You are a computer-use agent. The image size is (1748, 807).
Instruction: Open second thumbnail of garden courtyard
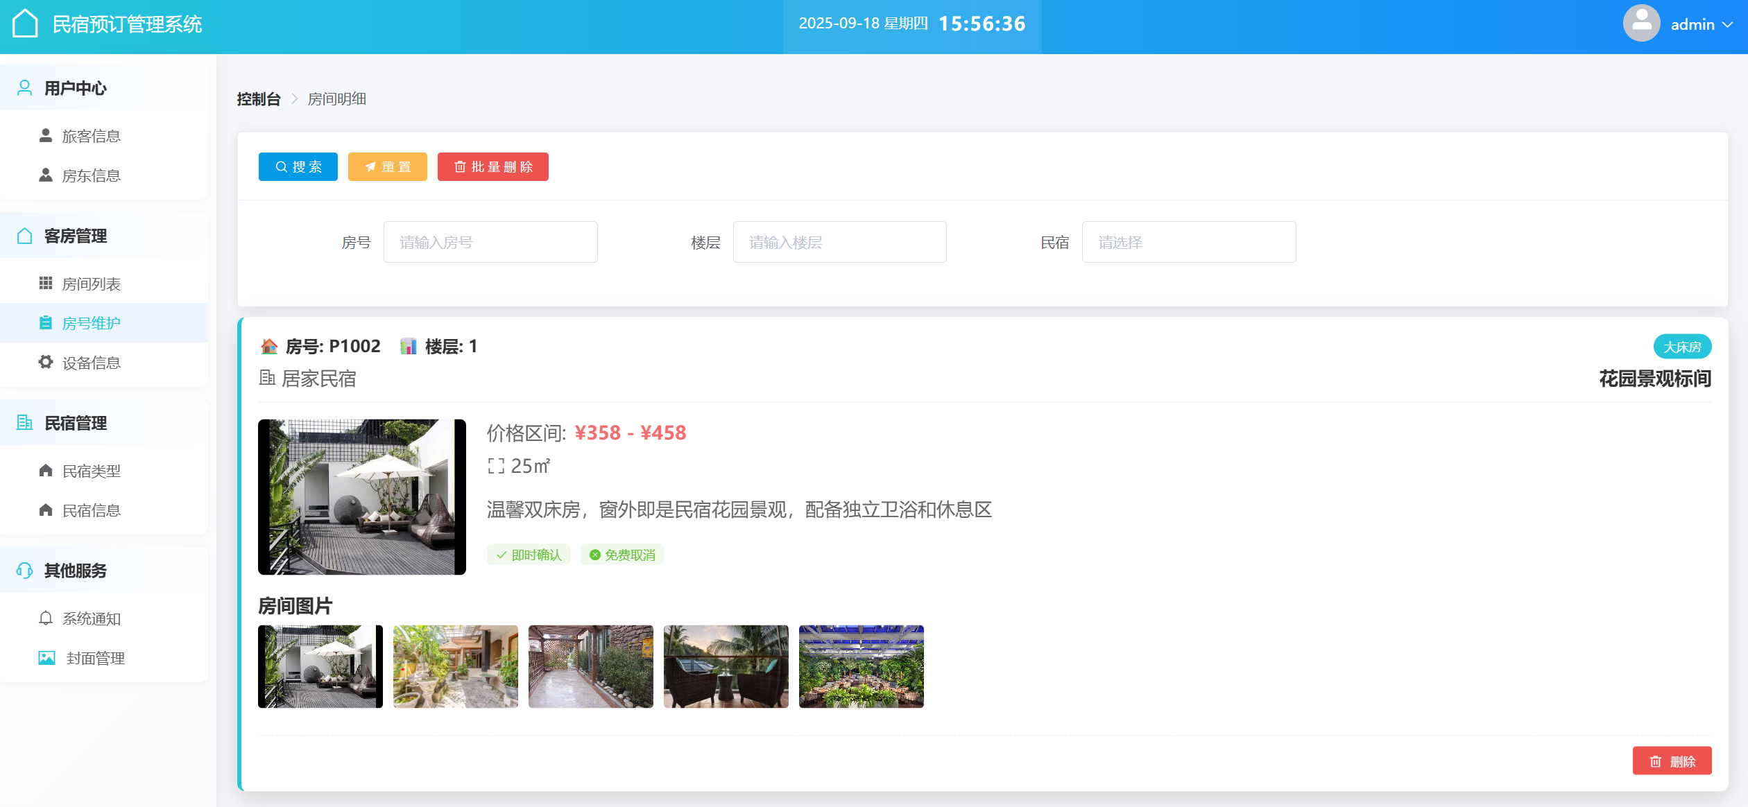pyautogui.click(x=456, y=666)
